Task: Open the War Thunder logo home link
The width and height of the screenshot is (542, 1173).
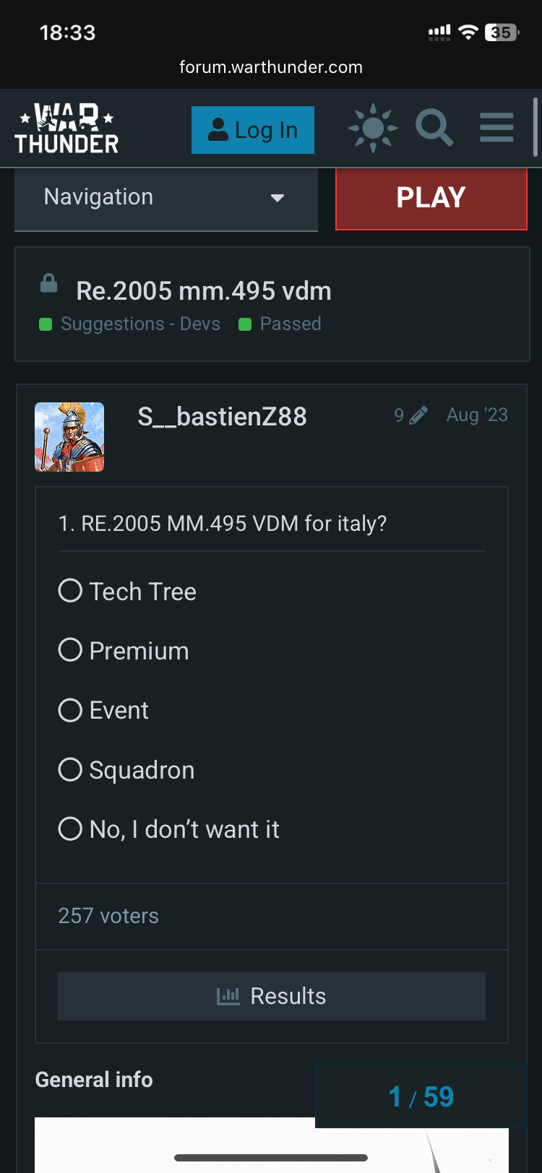Action: click(x=66, y=129)
